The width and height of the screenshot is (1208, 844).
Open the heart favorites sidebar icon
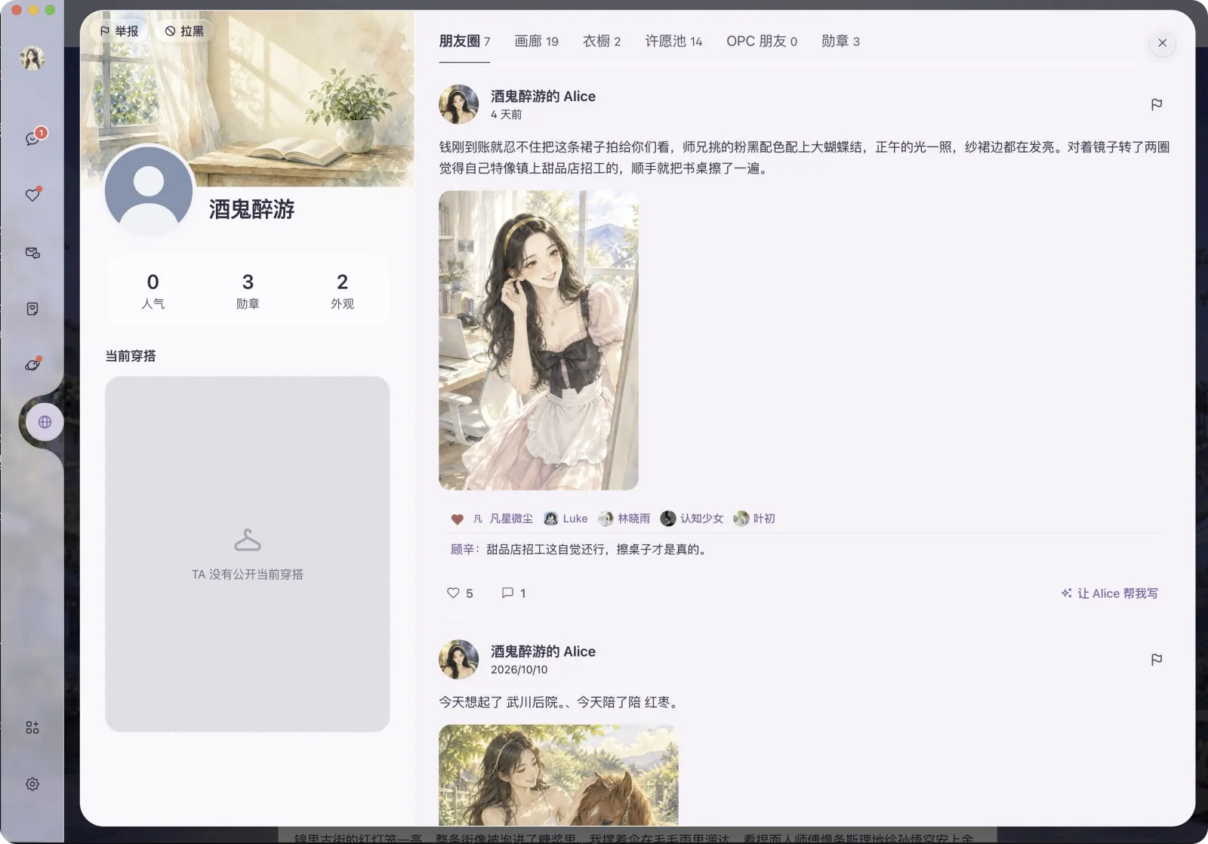(x=32, y=195)
